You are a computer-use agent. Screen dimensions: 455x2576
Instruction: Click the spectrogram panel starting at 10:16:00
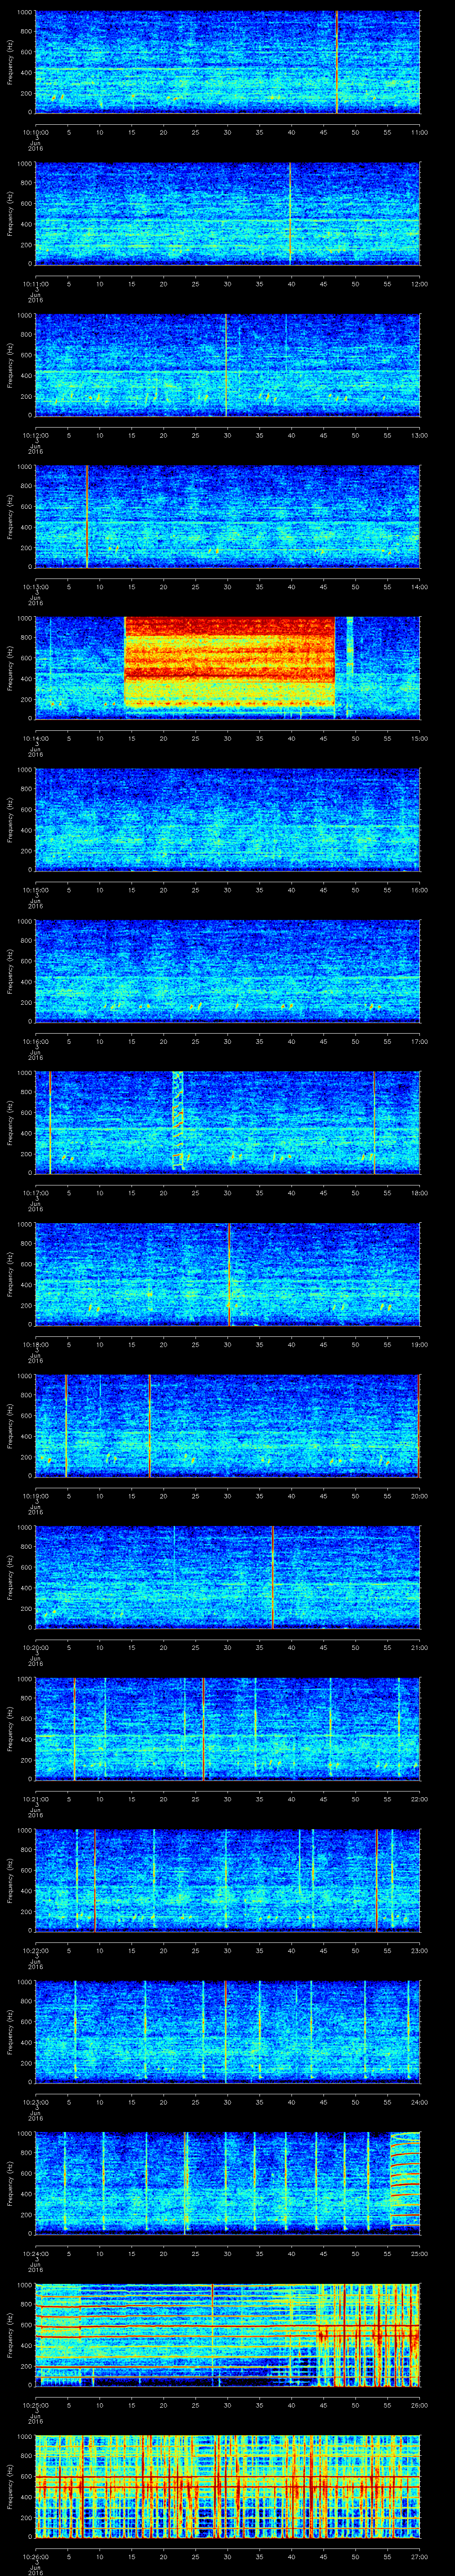pos(227,971)
